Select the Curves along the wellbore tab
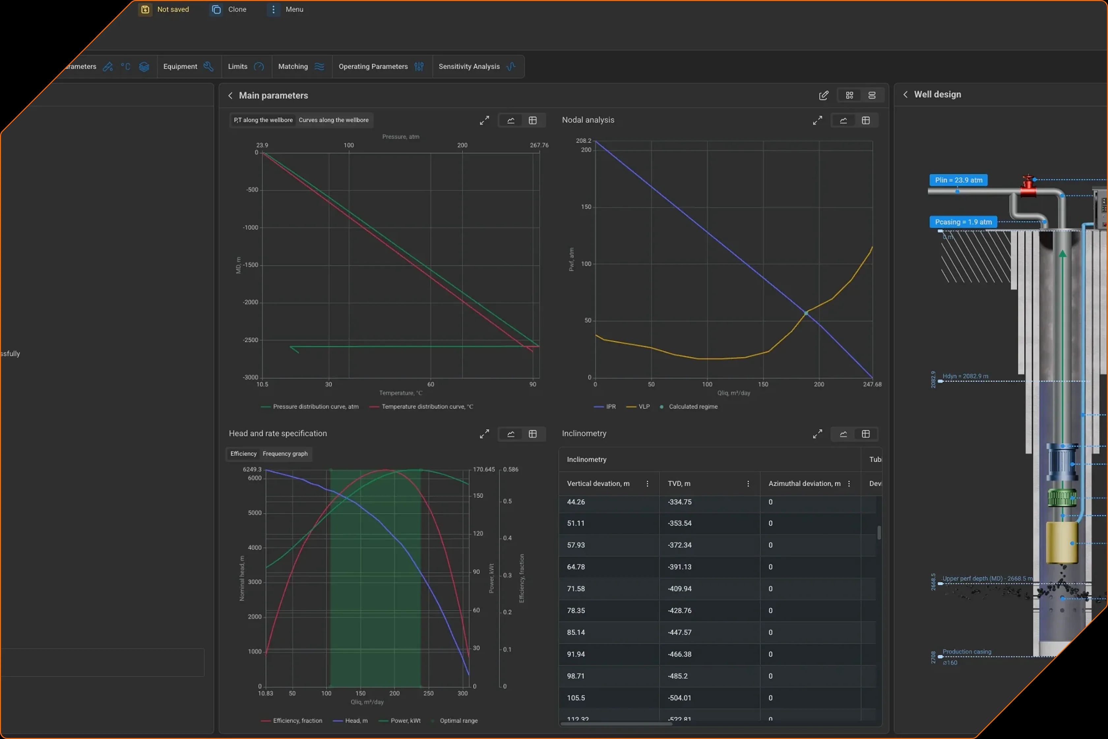Screen dimensions: 1108x739 334,120
